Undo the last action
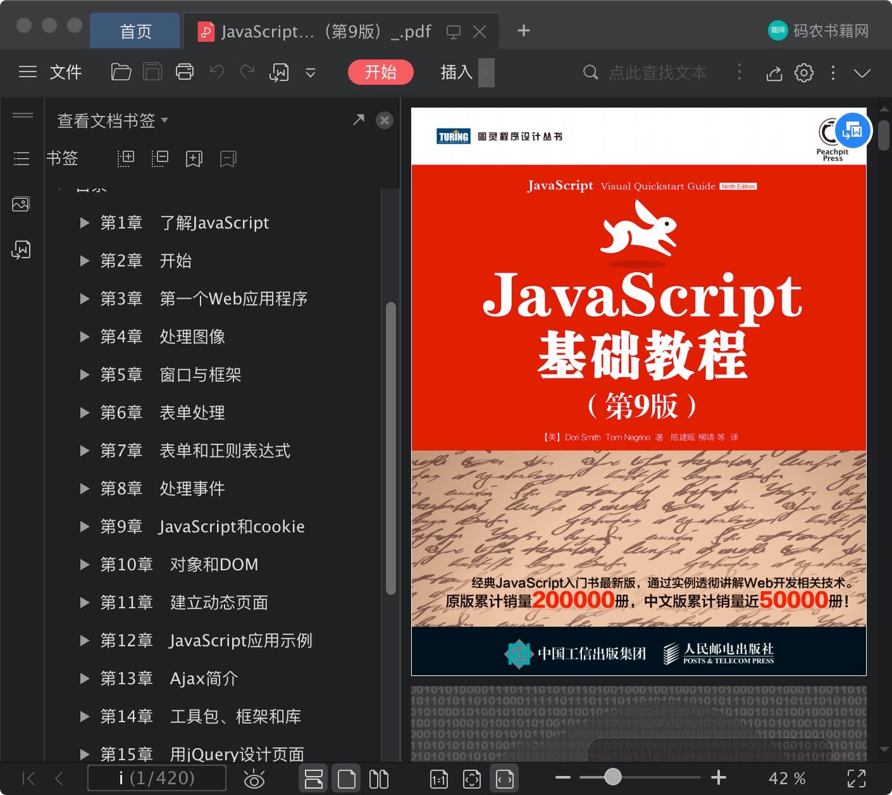This screenshot has height=795, width=892. coord(216,72)
